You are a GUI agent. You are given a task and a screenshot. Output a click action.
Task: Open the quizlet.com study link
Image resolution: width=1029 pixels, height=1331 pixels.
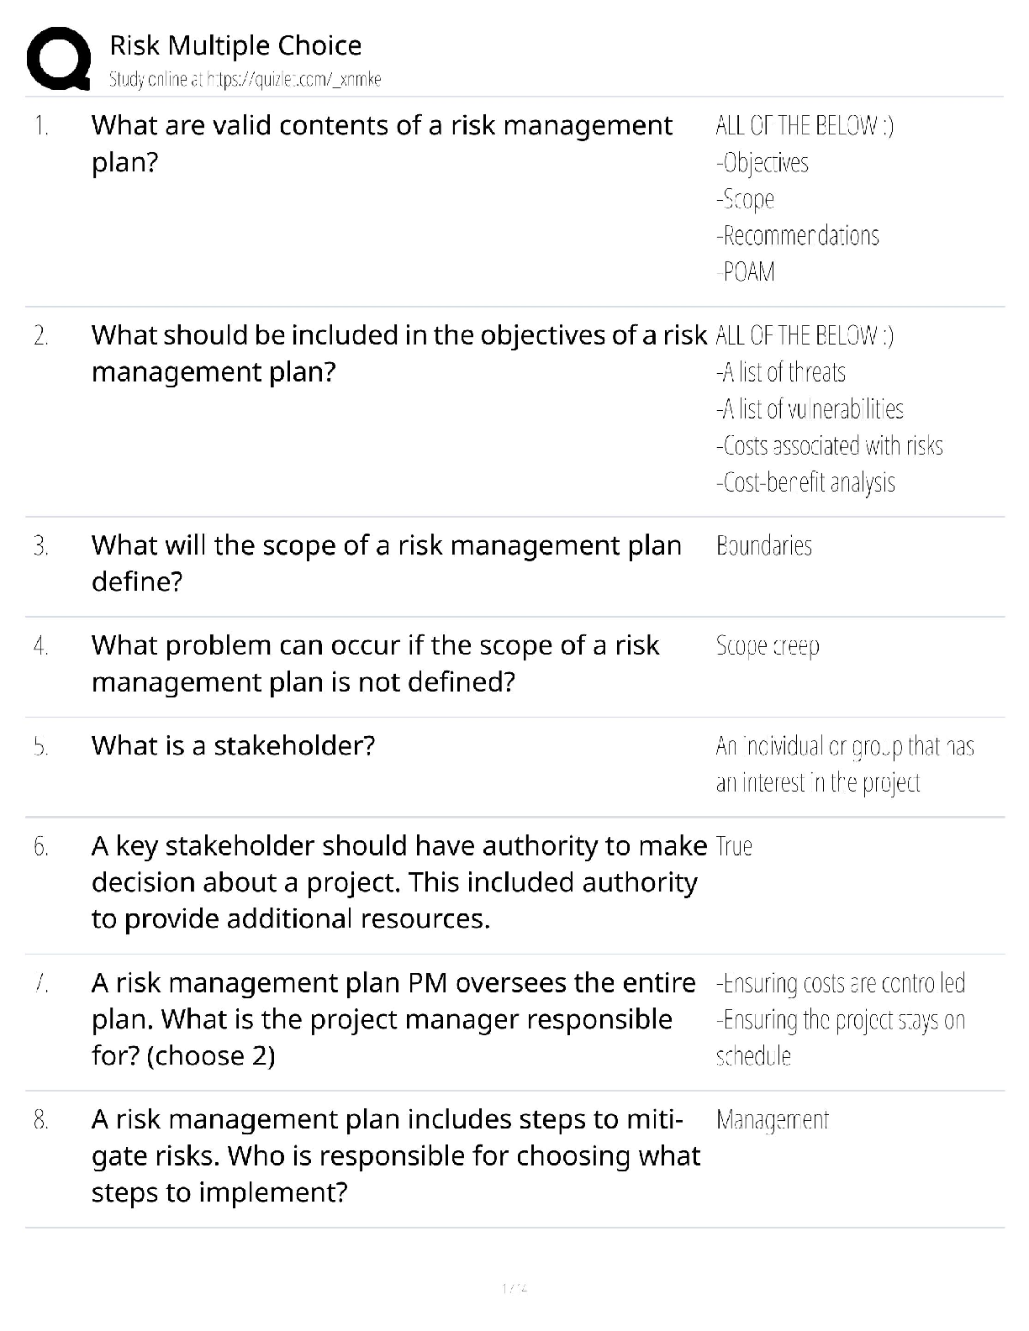pos(245,80)
